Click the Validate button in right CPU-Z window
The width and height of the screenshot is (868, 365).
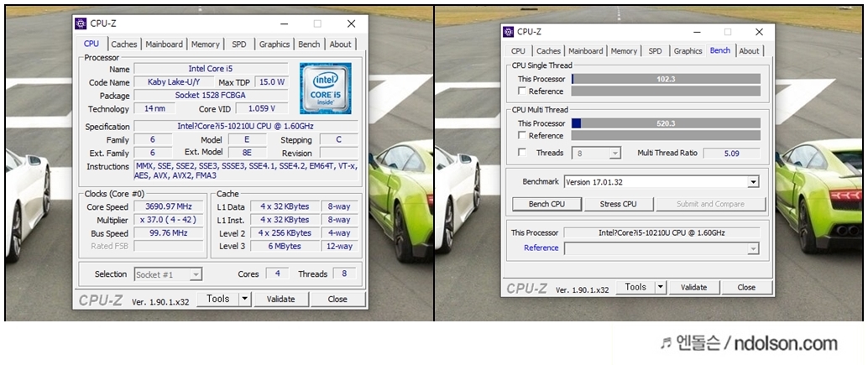(693, 288)
